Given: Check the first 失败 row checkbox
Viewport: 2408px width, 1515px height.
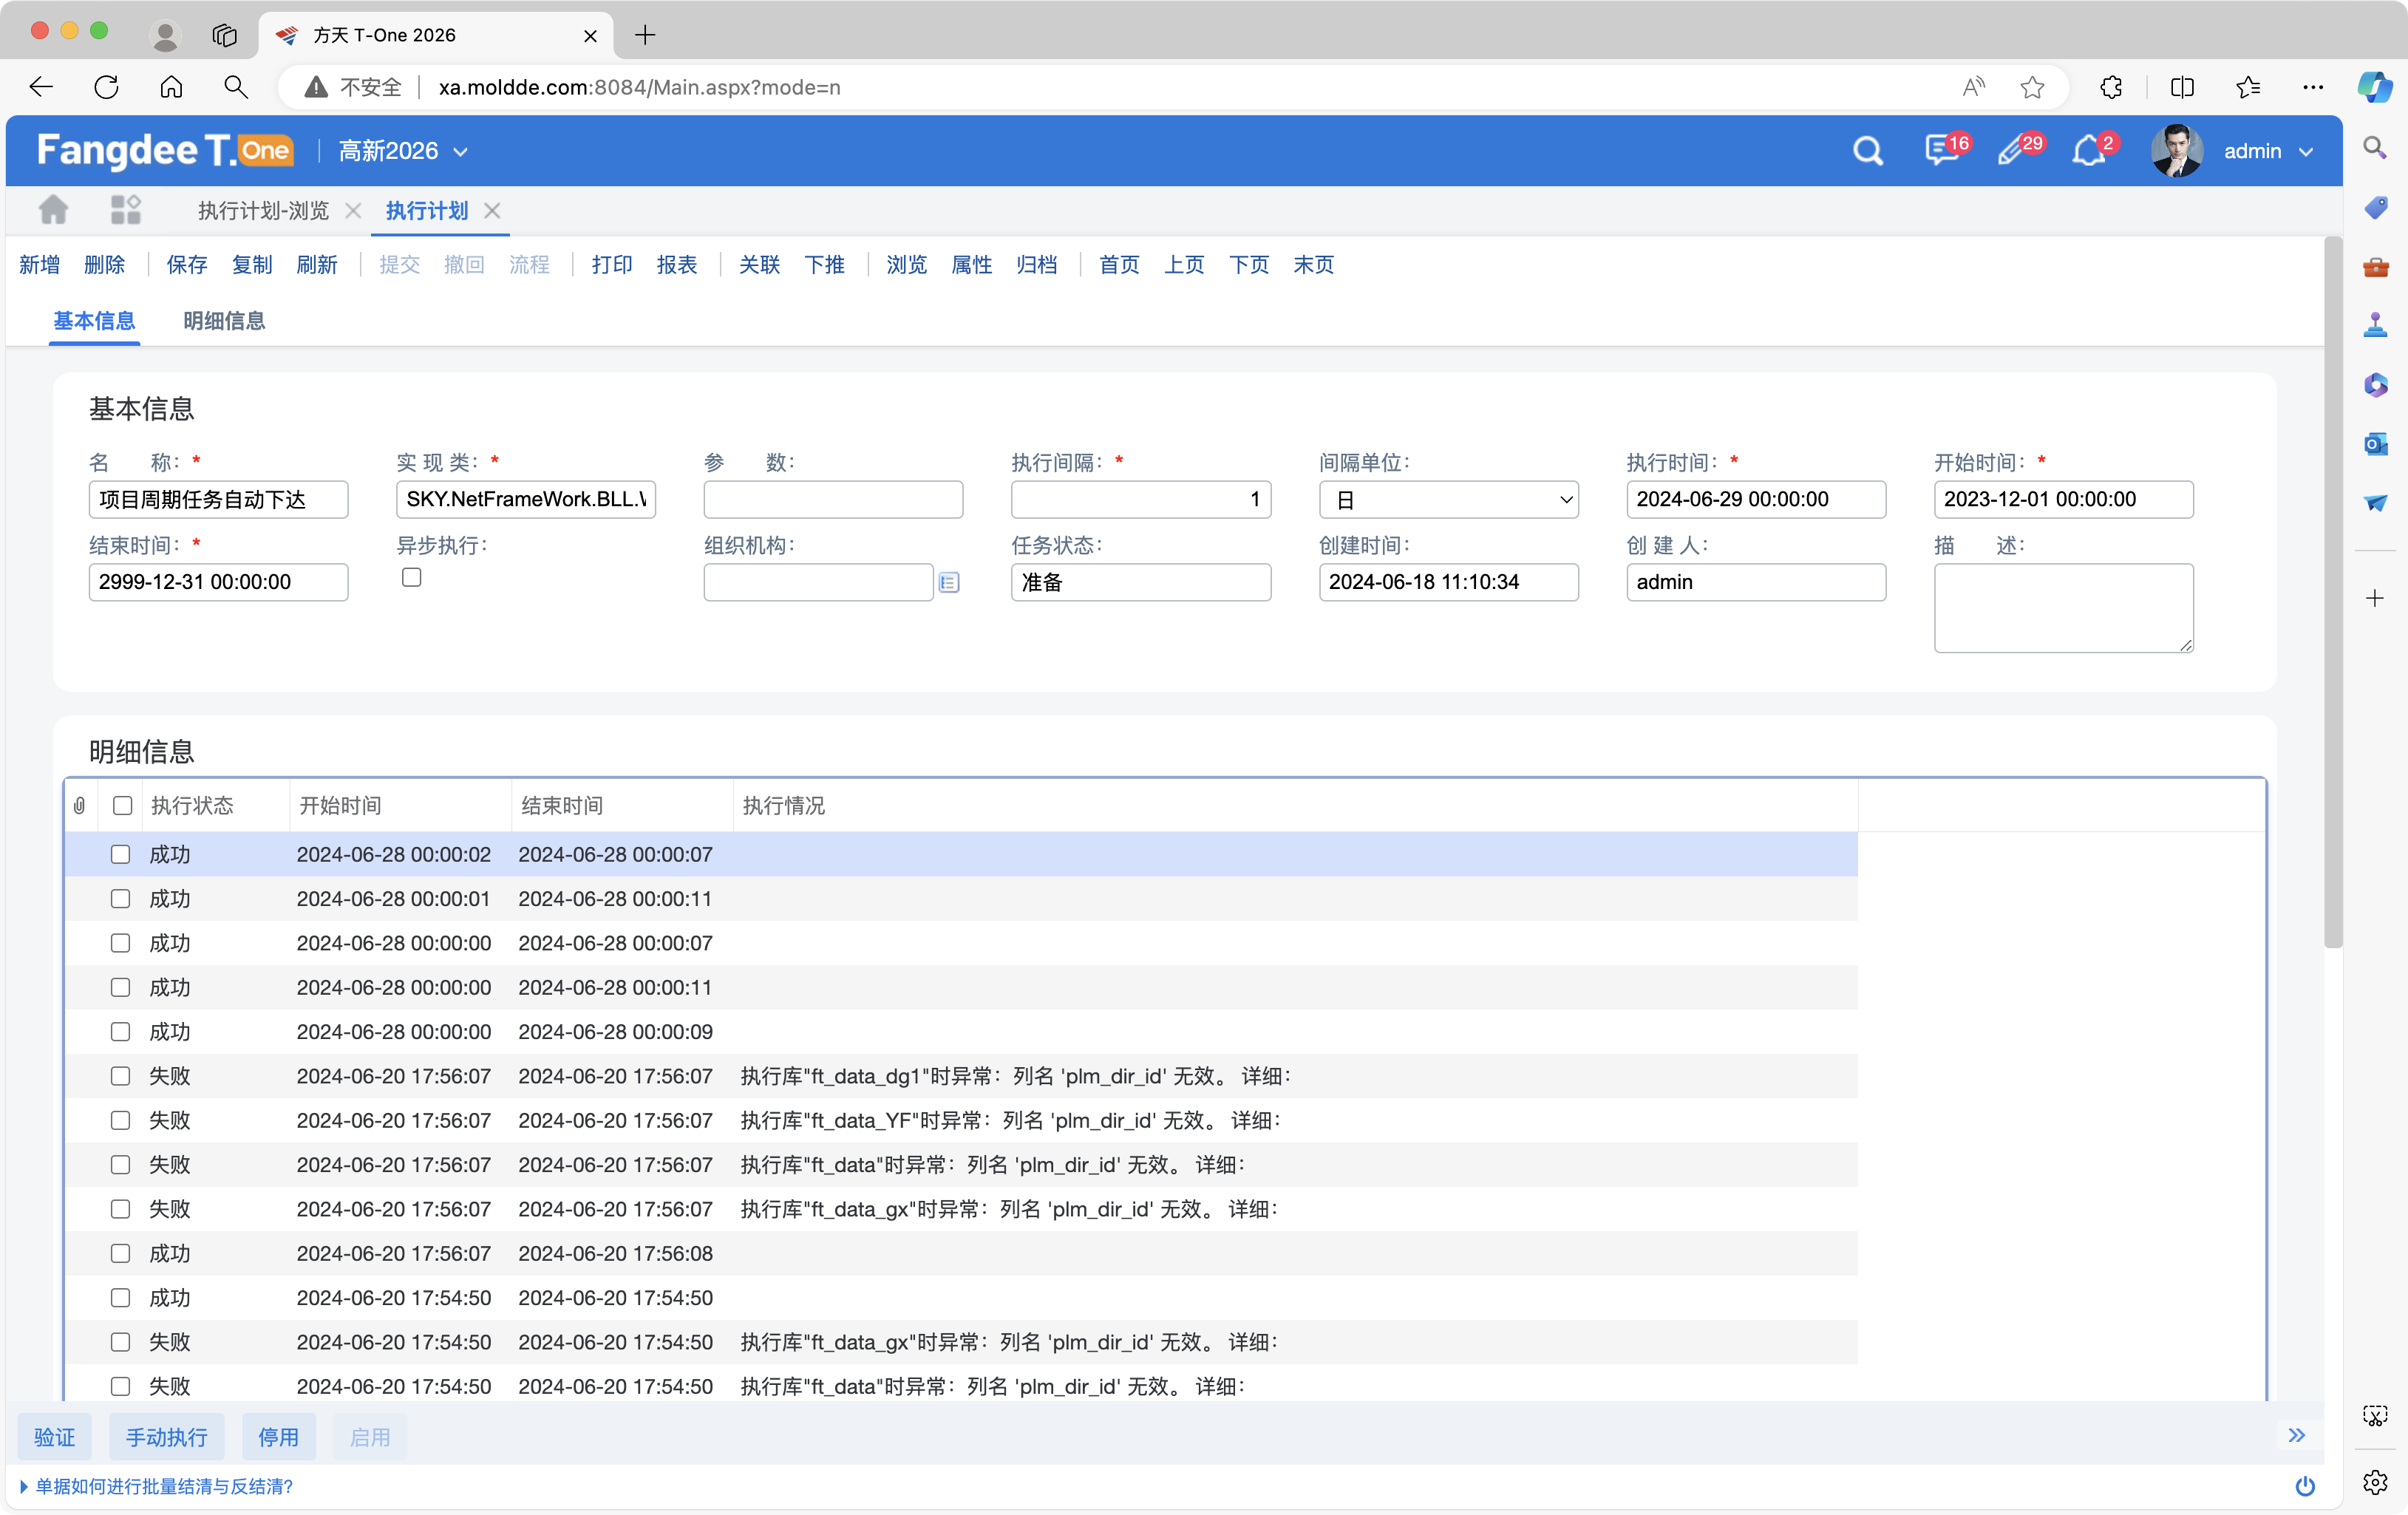Looking at the screenshot, I should [120, 1076].
